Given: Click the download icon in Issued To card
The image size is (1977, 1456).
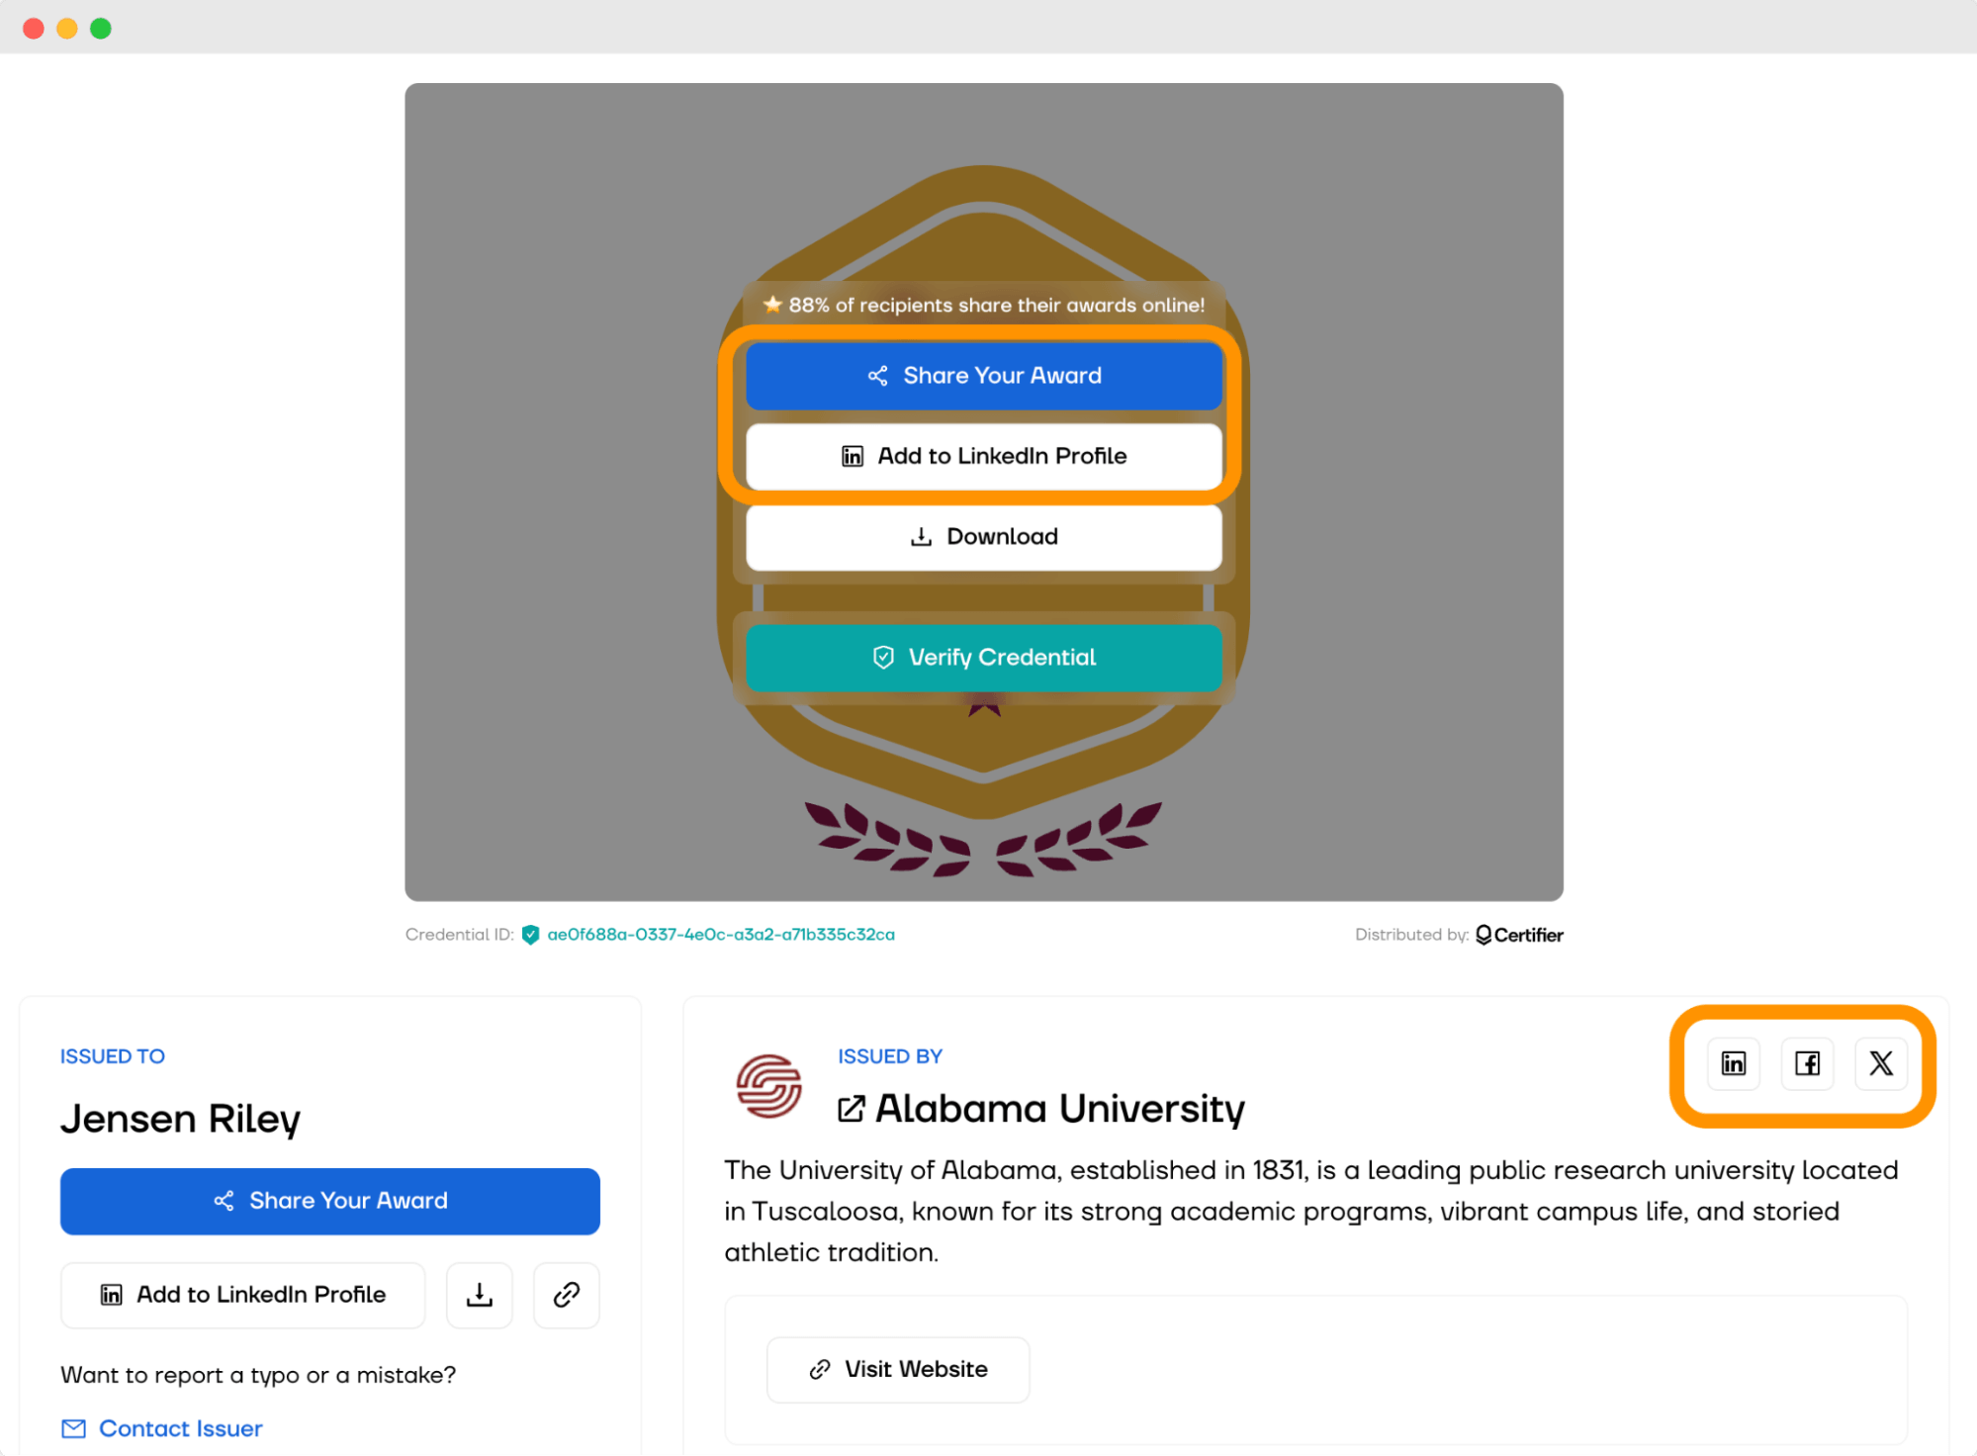Looking at the screenshot, I should pos(480,1295).
